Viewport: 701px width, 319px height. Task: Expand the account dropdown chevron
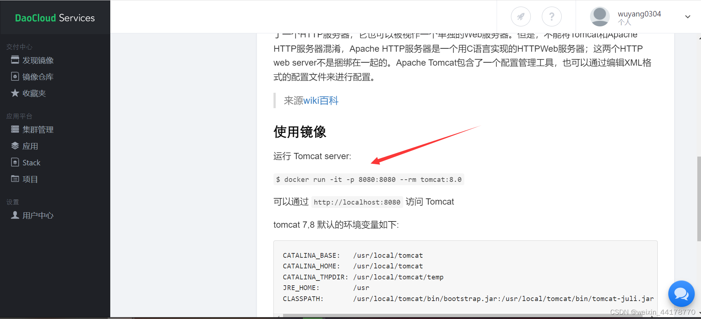click(x=688, y=16)
